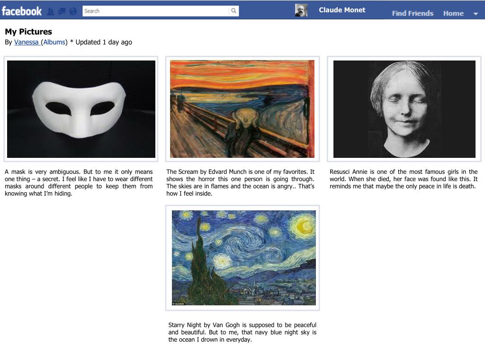The image size is (485, 363).
Task: Click the search magnifier icon
Action: (234, 11)
